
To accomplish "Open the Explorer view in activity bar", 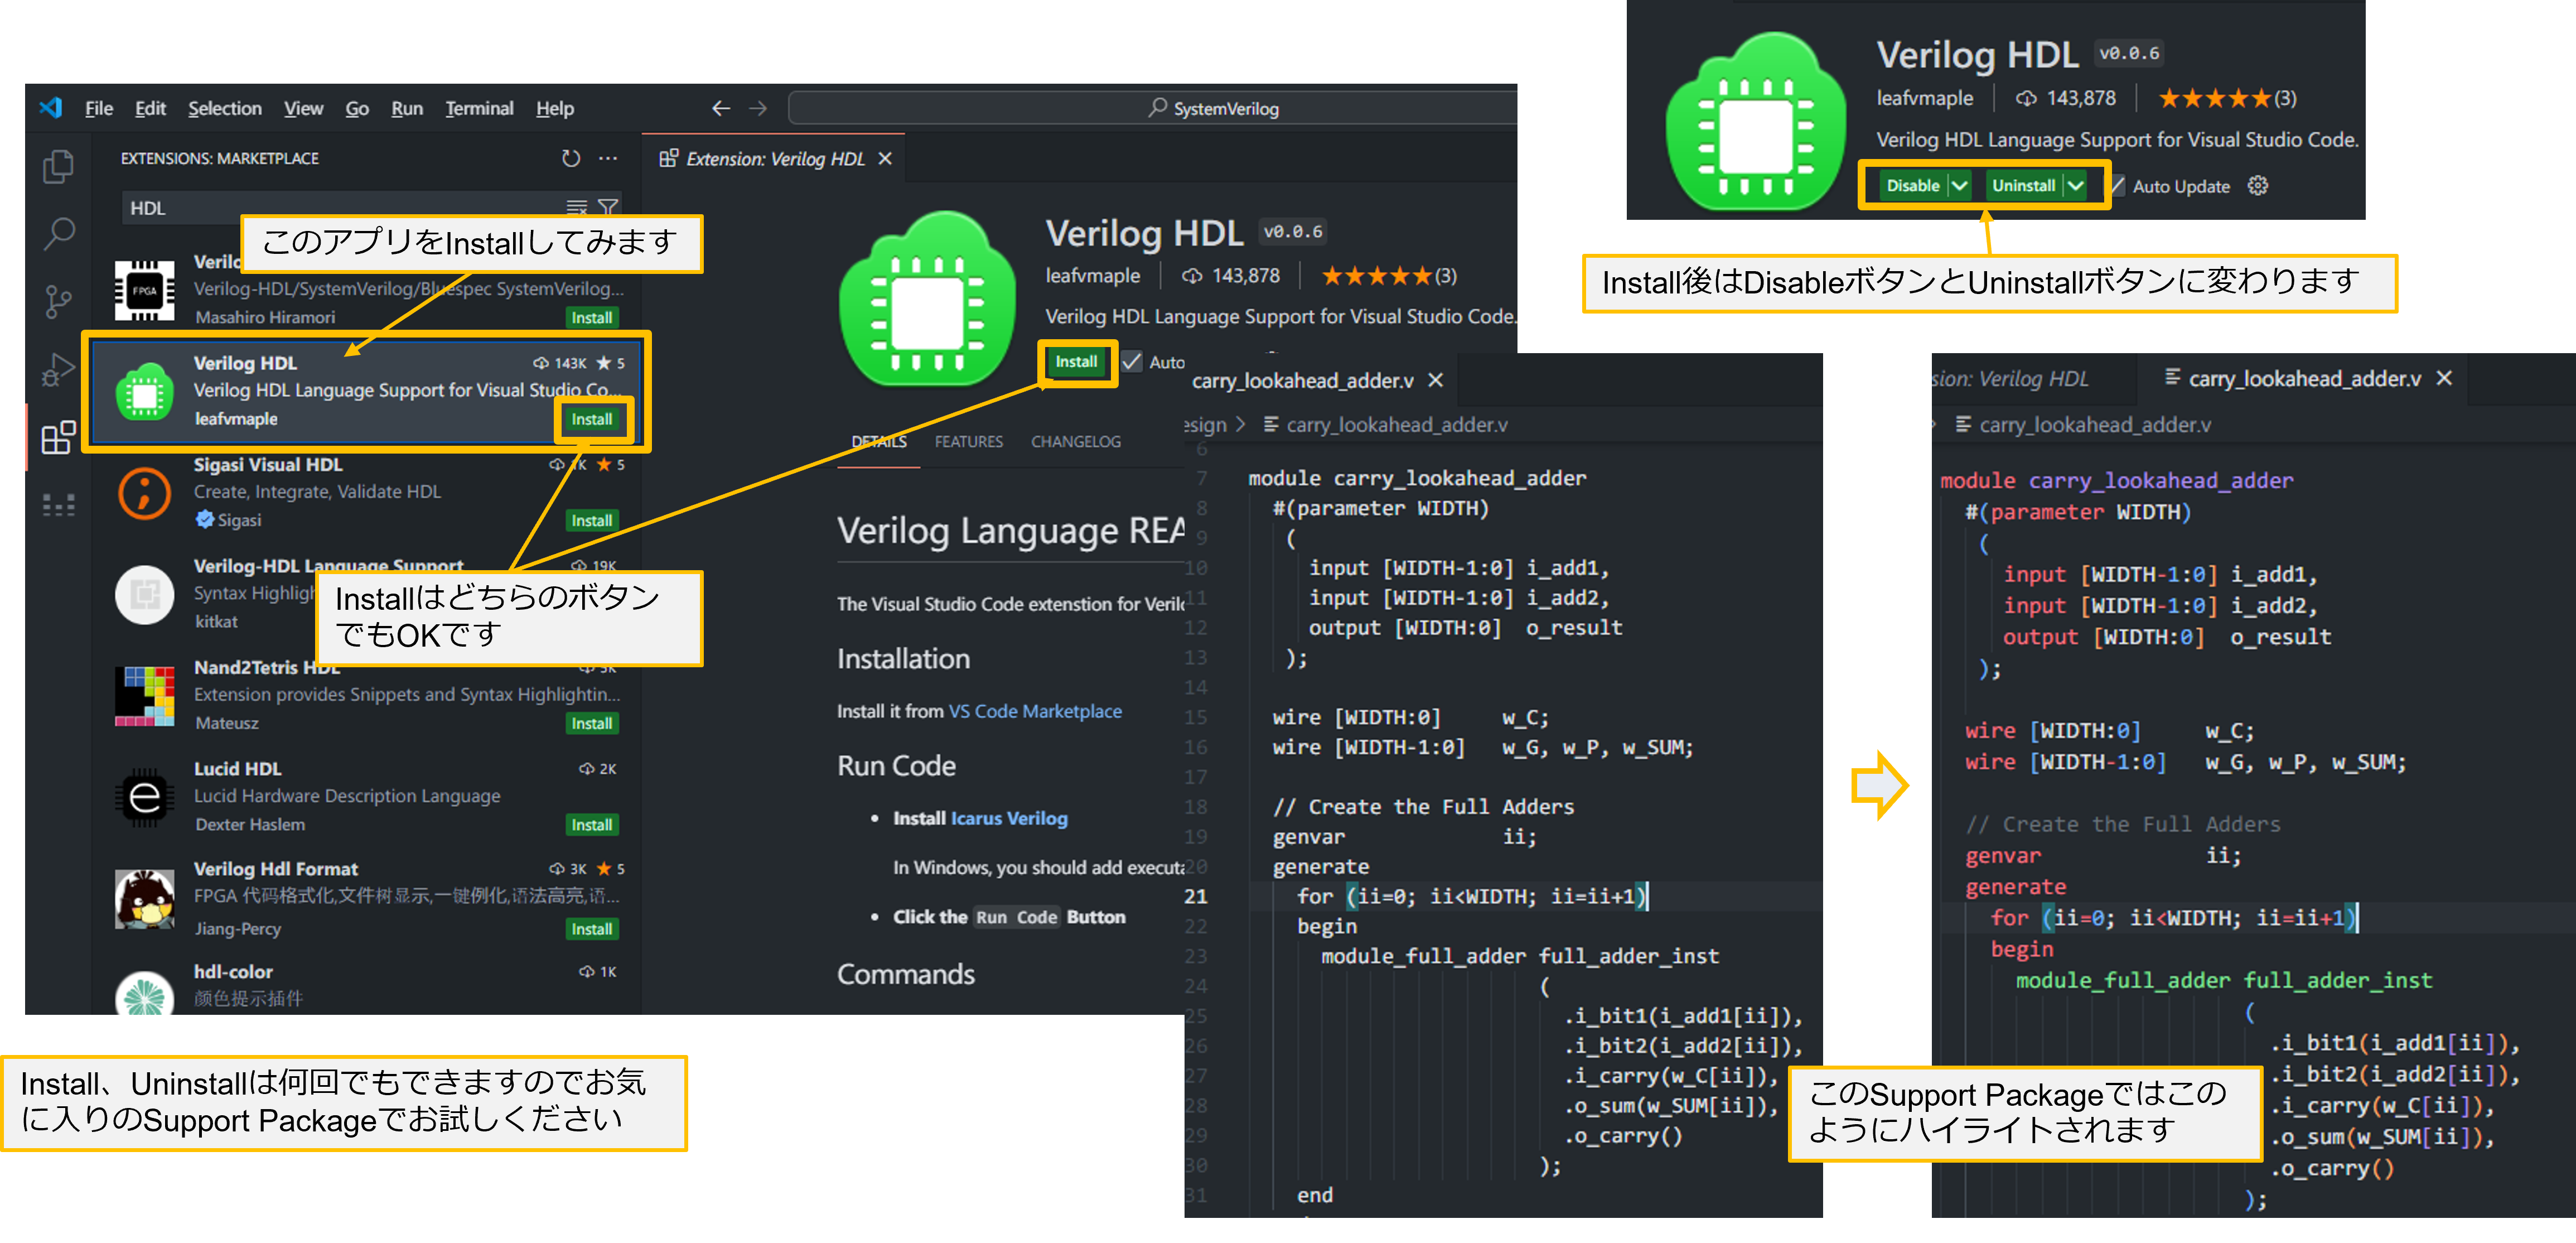I will pos(58,166).
